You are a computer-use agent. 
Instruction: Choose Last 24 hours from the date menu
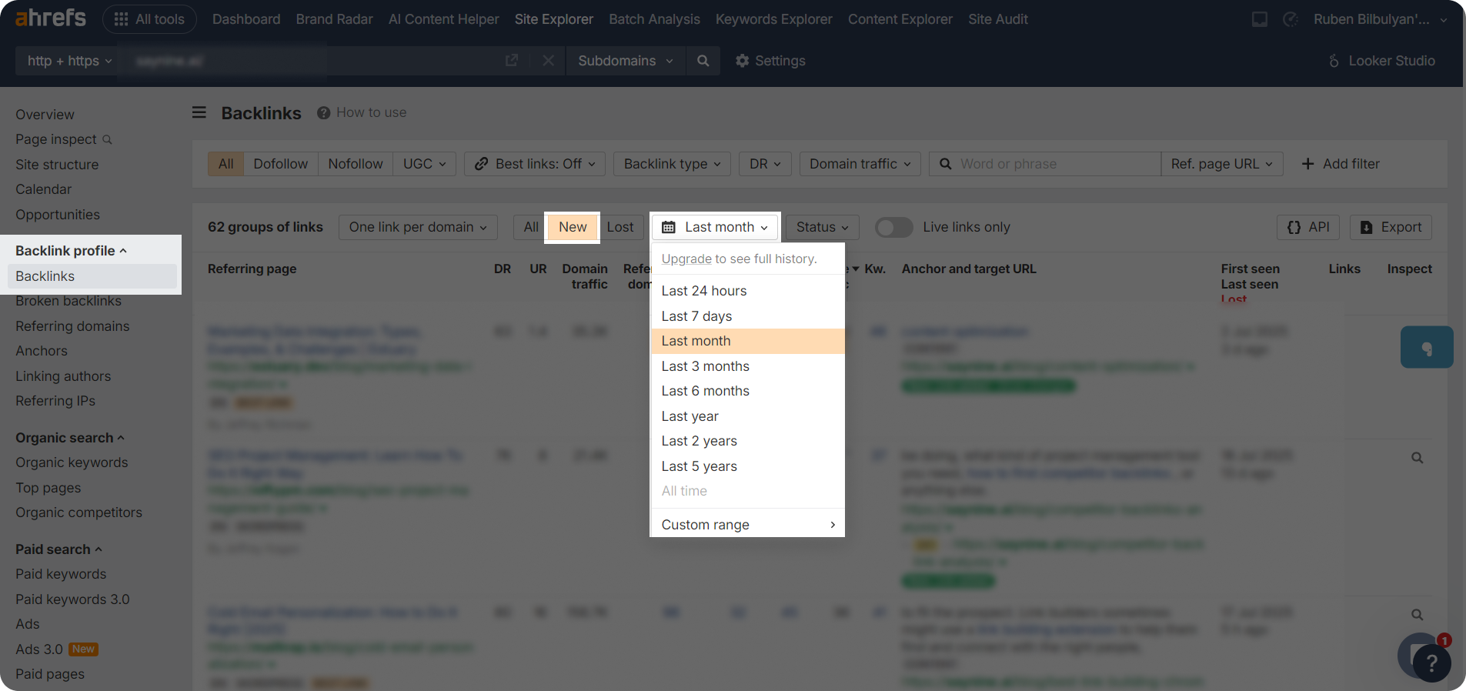coord(747,291)
